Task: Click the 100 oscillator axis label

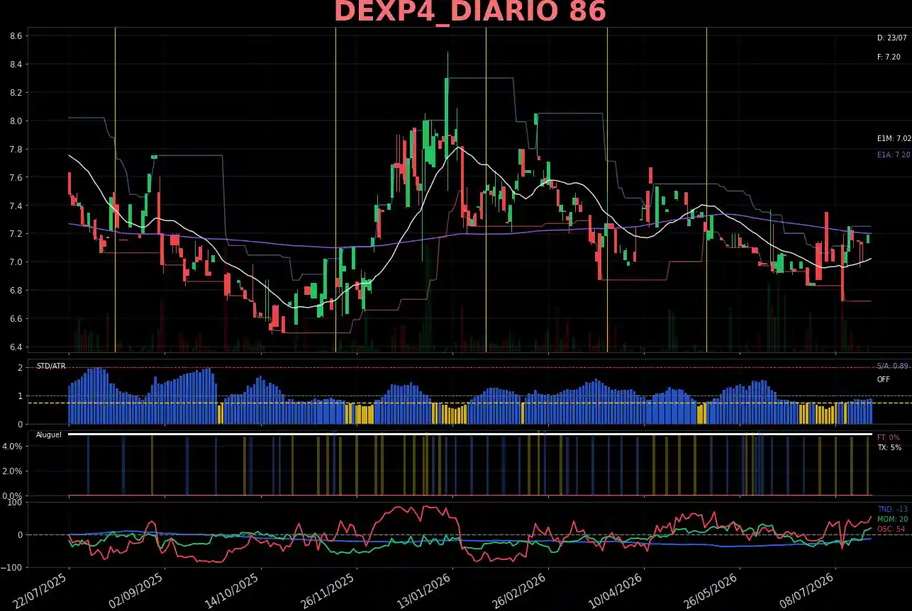Action: pyautogui.click(x=15, y=503)
